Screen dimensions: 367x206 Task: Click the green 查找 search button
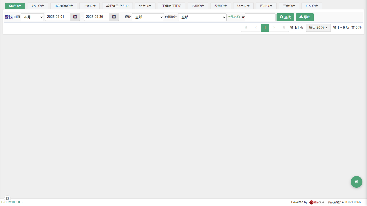[285, 17]
